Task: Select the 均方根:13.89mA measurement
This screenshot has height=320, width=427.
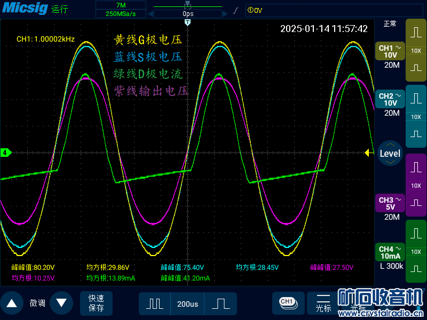Action: click(110, 278)
